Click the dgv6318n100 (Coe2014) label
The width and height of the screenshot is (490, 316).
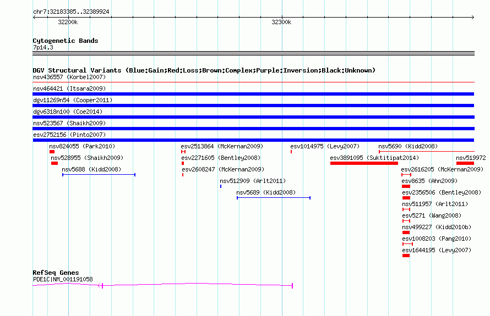68,112
